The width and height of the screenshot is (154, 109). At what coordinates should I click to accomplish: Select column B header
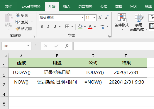[57, 56]
